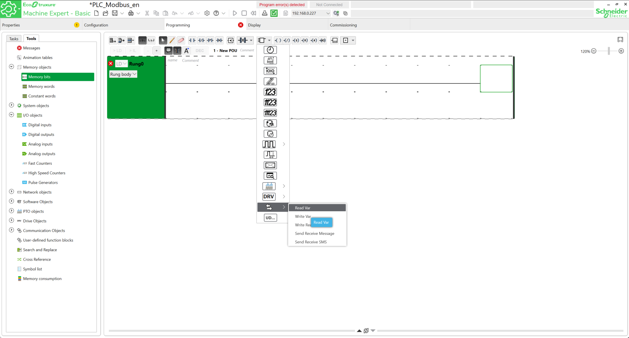Insert a normally open contact
This screenshot has height=338, width=629.
(x=192, y=40)
